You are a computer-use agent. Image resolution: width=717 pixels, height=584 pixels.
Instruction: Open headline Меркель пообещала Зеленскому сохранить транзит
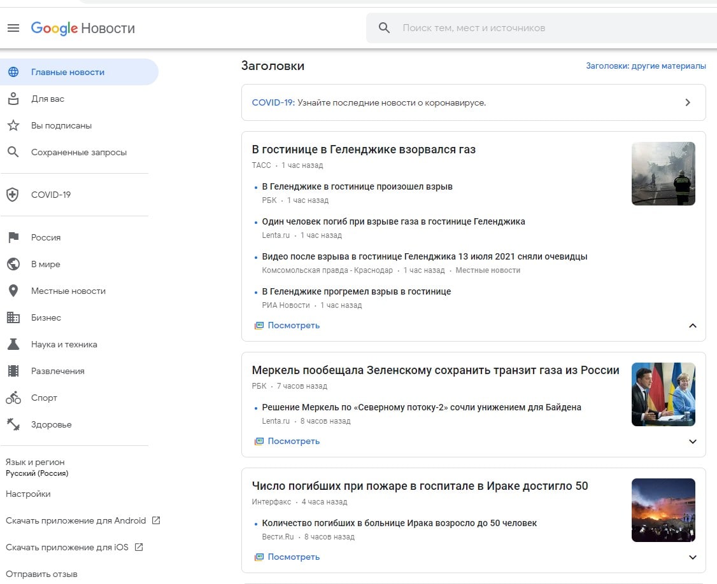(436, 370)
